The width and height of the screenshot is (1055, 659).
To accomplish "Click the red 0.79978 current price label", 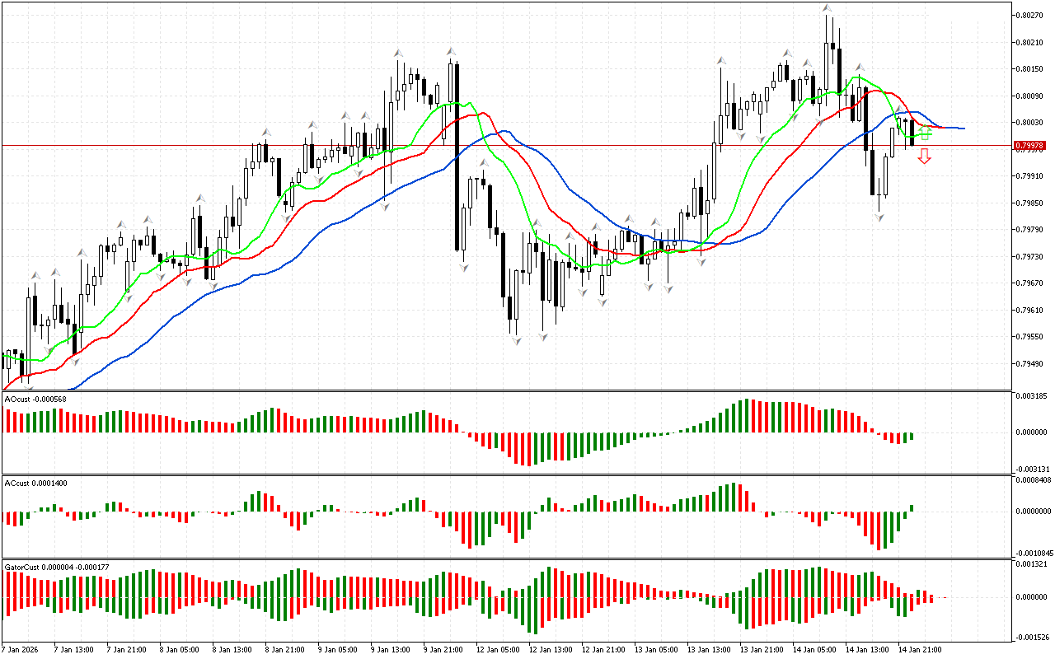I will click(x=1031, y=146).
